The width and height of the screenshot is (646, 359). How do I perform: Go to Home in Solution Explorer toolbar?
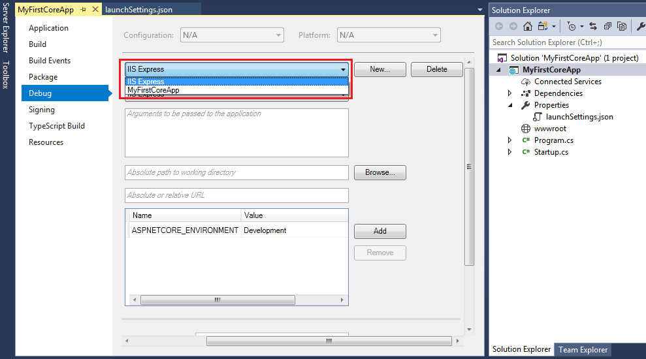pyautogui.click(x=527, y=26)
